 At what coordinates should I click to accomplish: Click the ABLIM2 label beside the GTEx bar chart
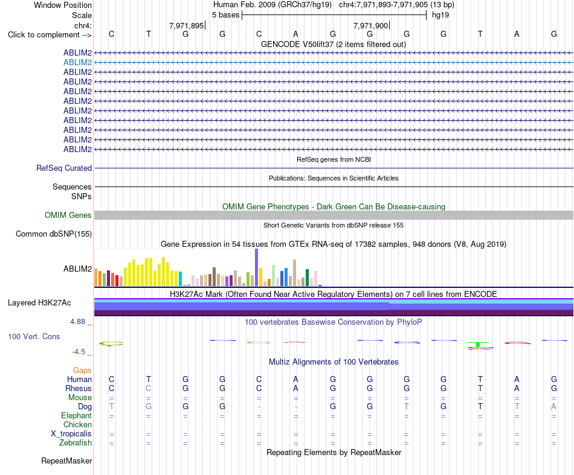(77, 269)
